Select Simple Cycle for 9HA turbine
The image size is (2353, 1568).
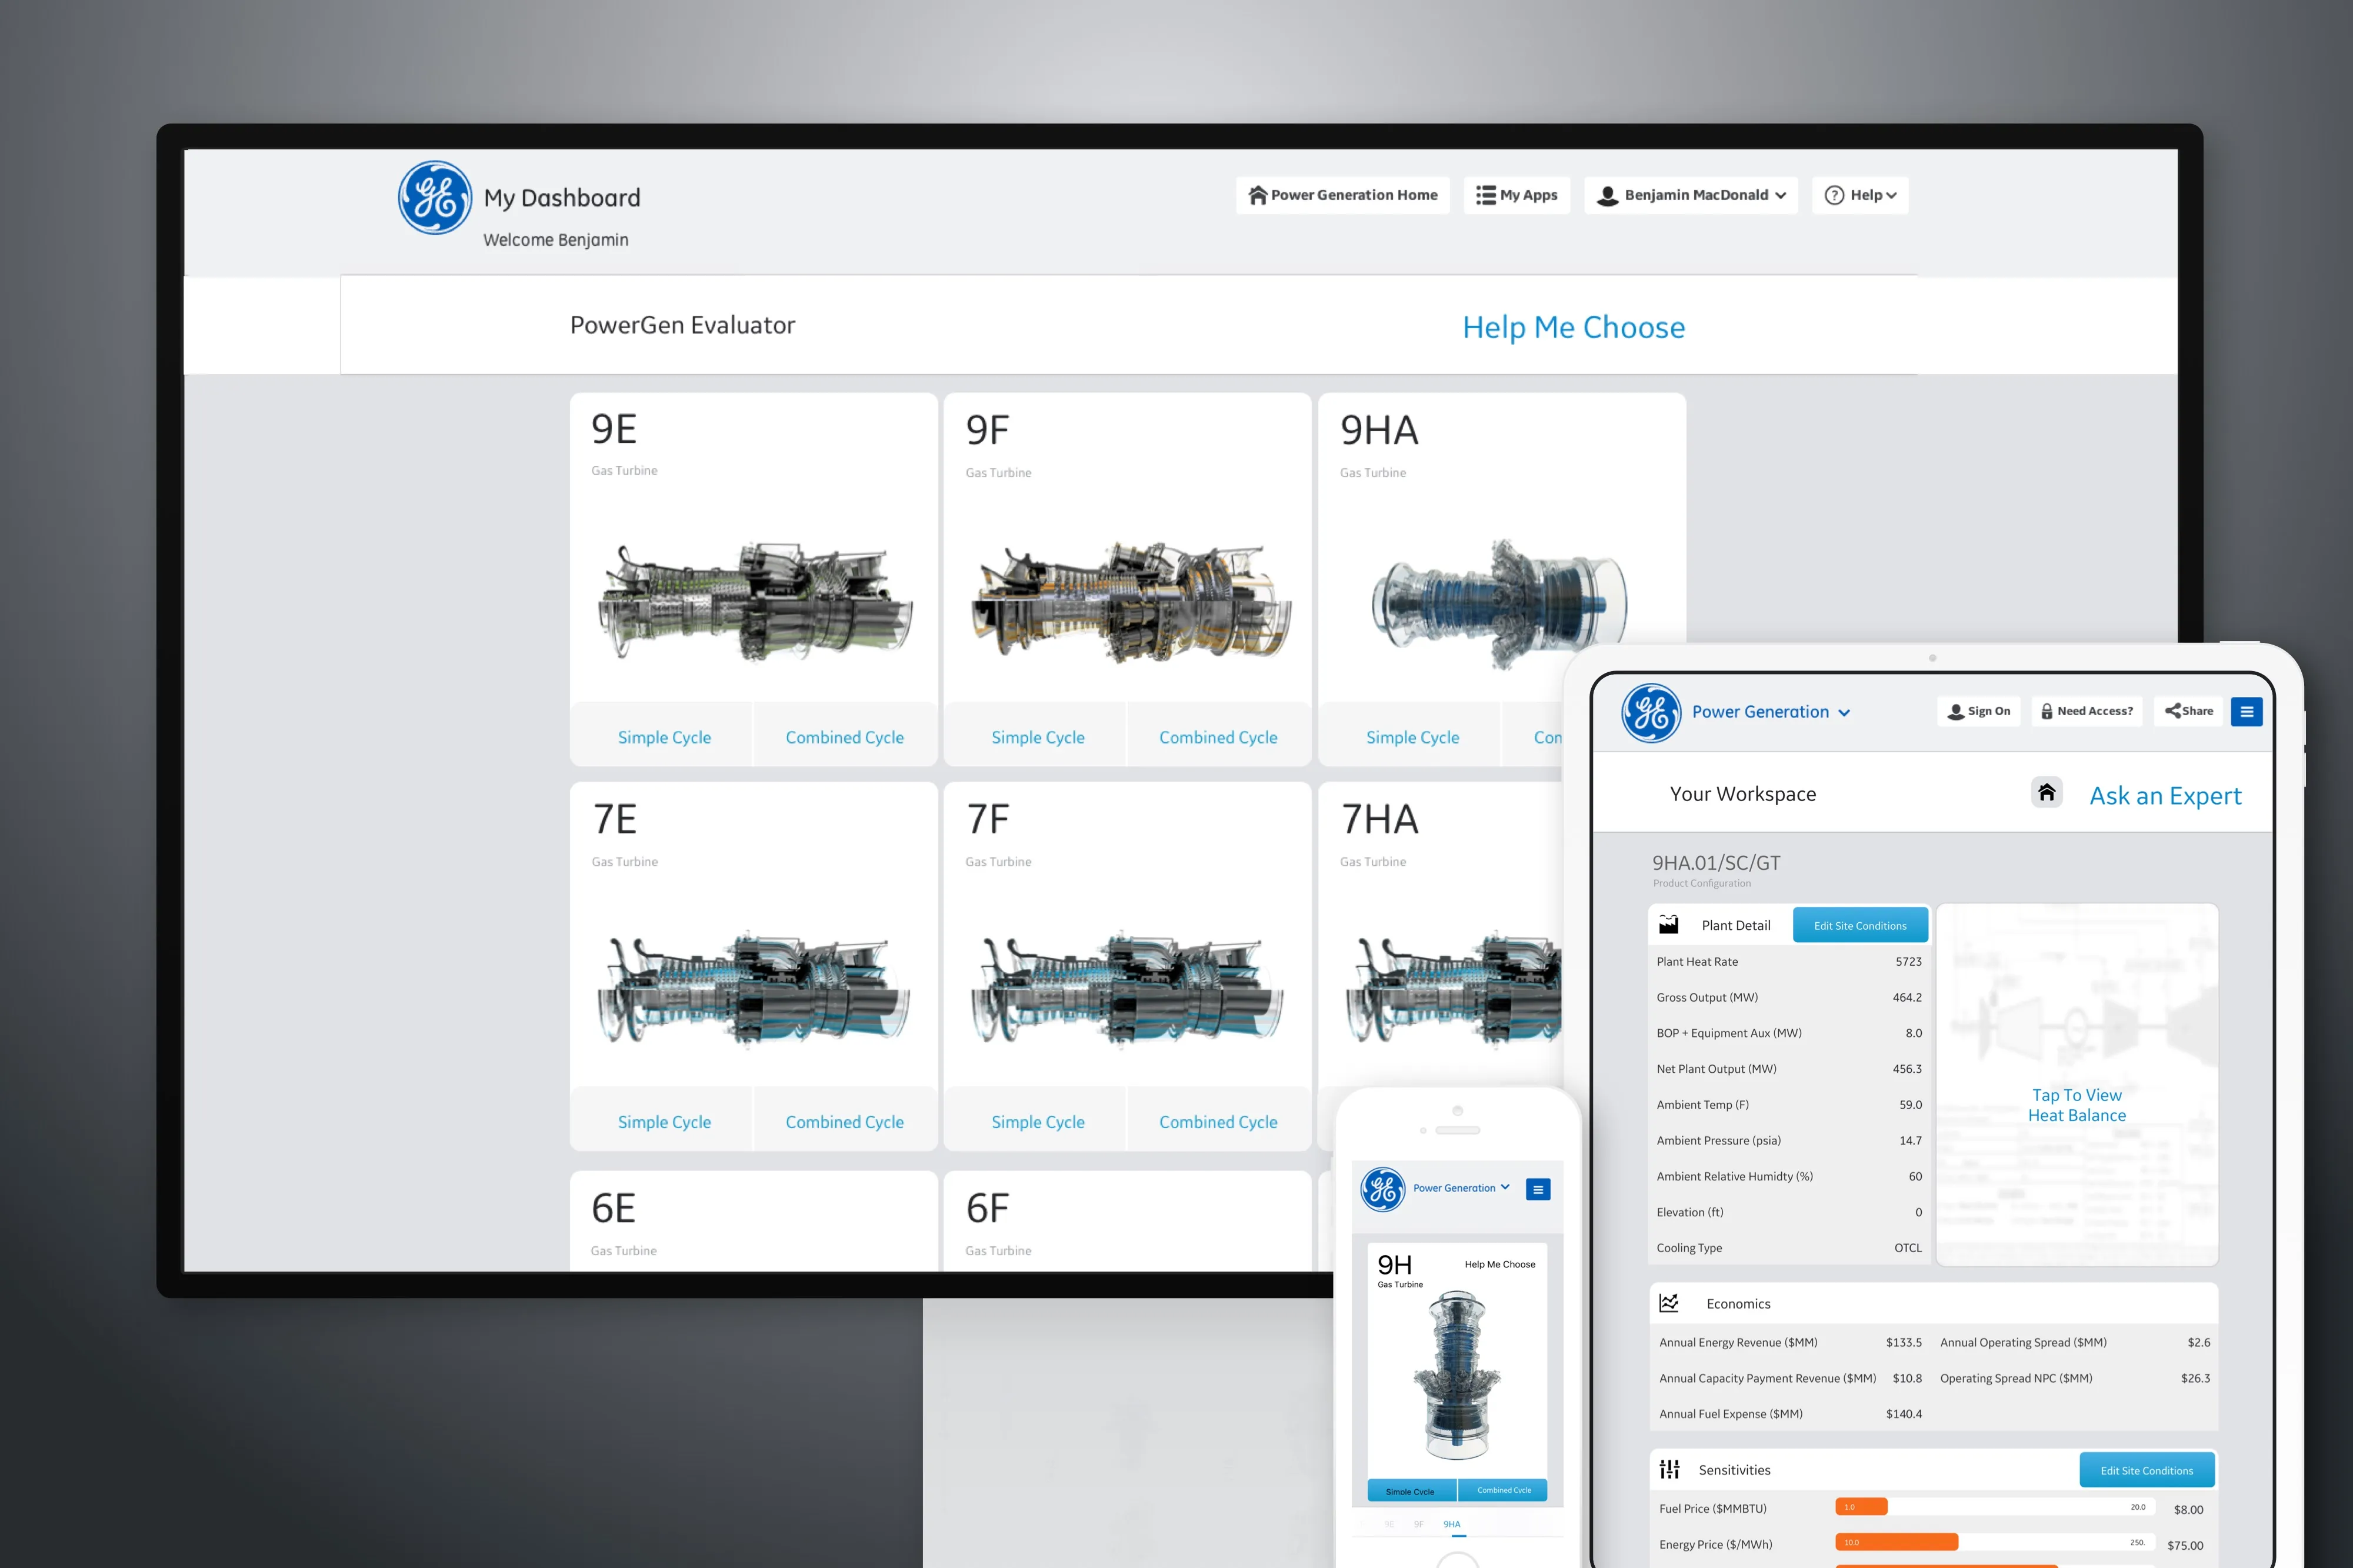pyautogui.click(x=1412, y=737)
